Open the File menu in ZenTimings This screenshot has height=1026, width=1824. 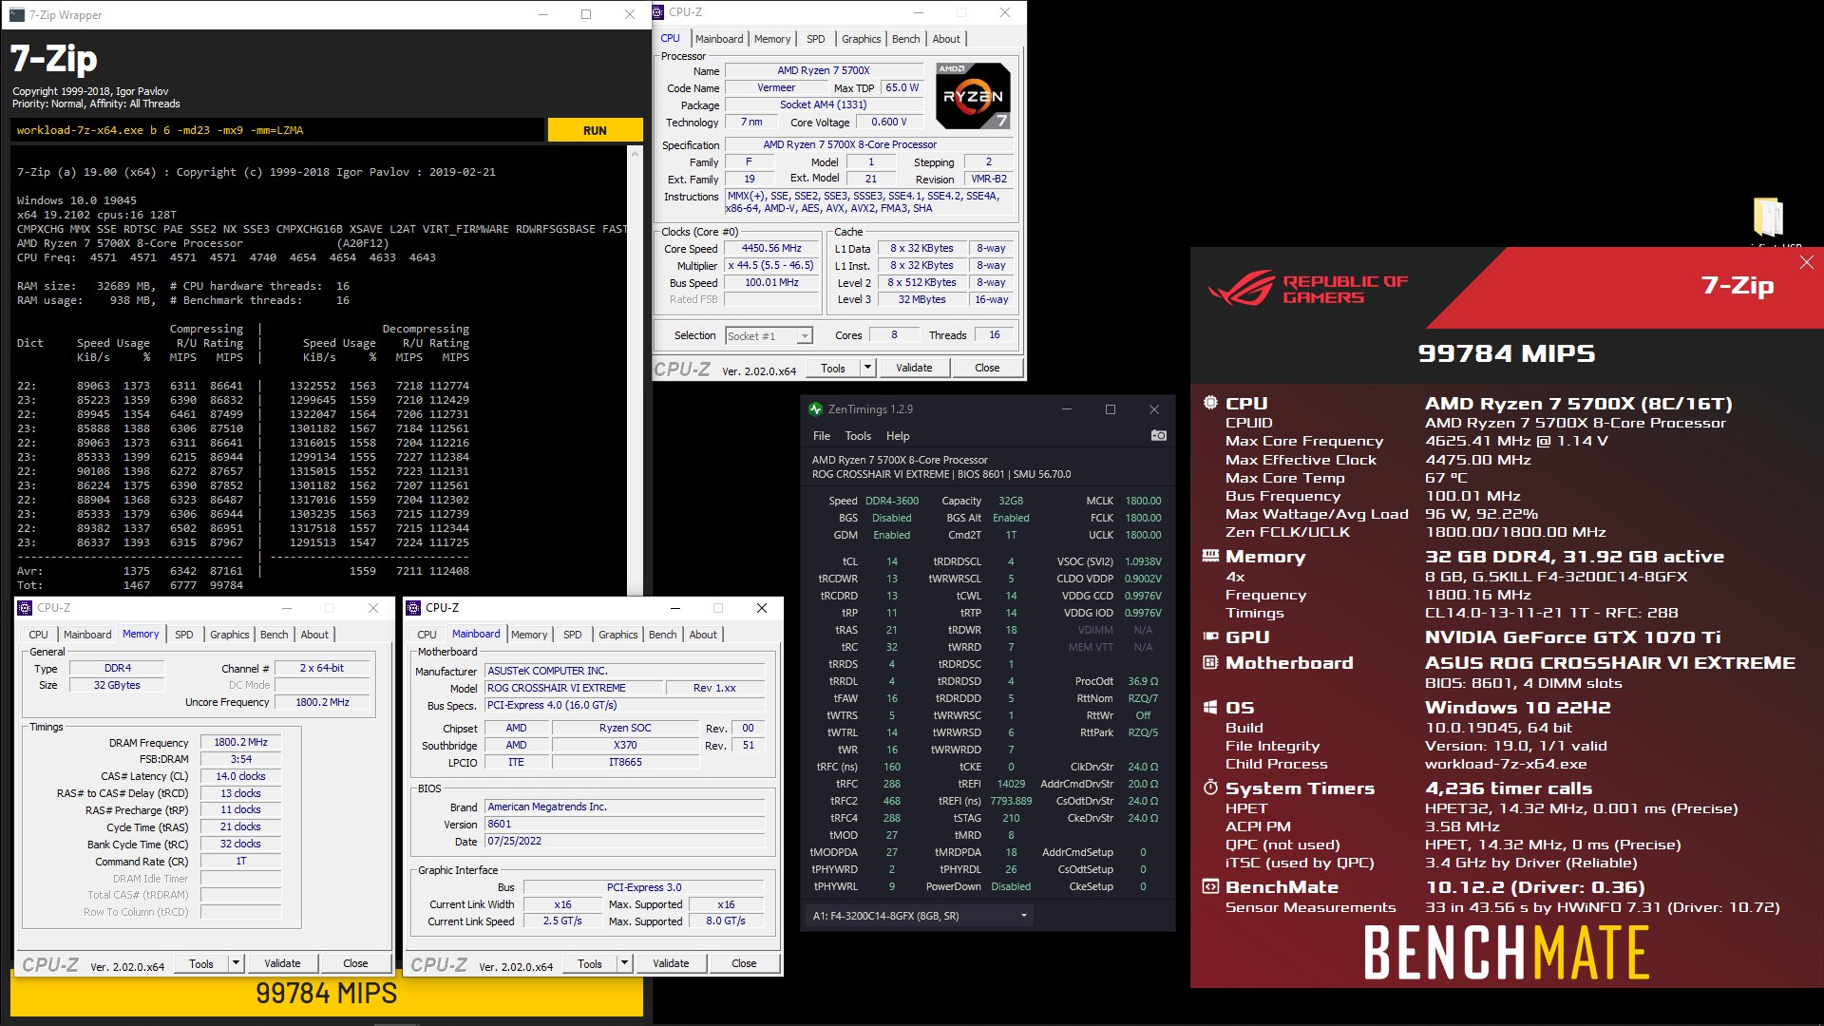click(822, 436)
